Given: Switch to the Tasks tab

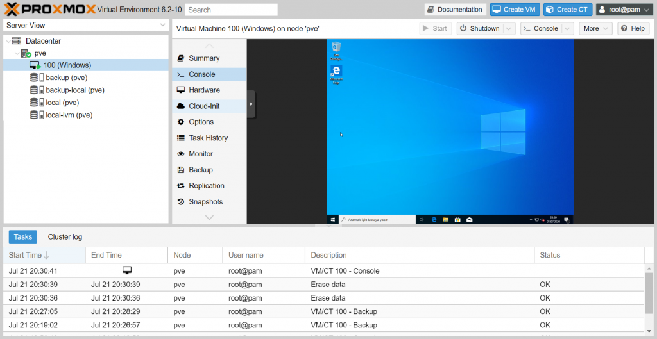Looking at the screenshot, I should [x=22, y=237].
